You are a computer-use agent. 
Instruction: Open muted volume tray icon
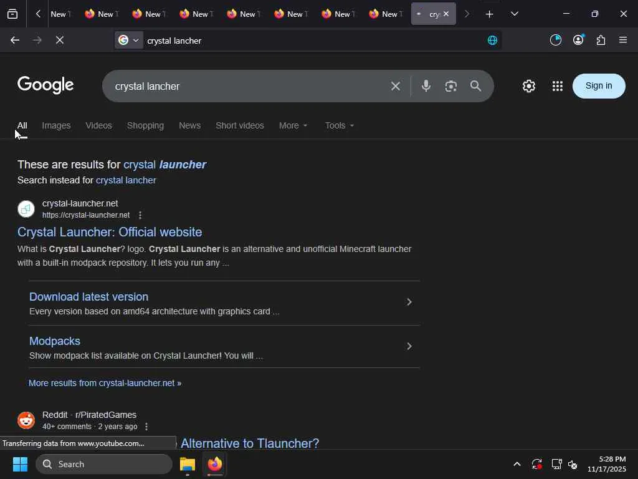pos(573,464)
